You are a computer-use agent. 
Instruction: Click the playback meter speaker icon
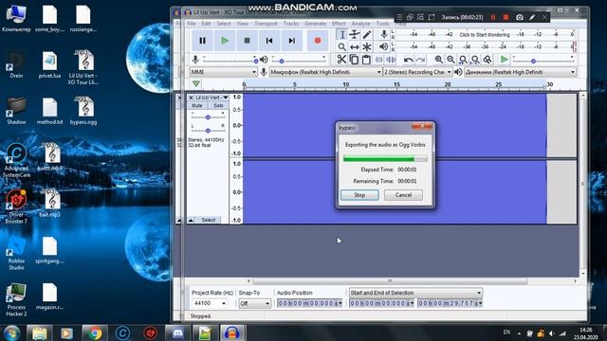pyautogui.click(x=383, y=46)
